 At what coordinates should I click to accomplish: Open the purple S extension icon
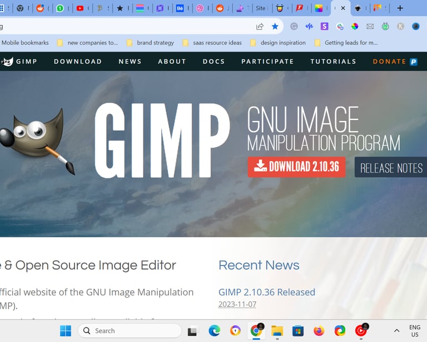click(x=324, y=26)
